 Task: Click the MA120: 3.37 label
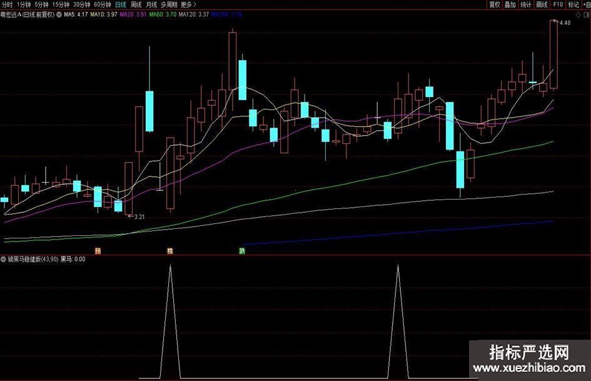pos(194,15)
